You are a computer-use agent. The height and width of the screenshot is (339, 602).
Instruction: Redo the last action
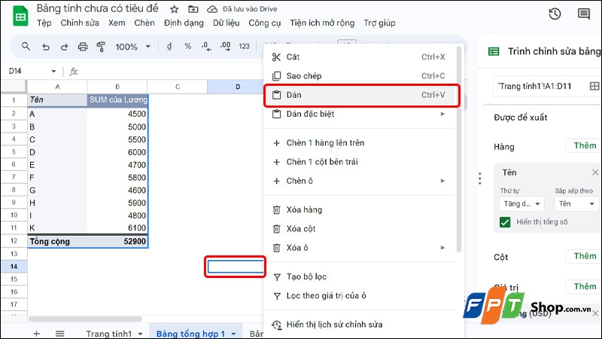64,47
